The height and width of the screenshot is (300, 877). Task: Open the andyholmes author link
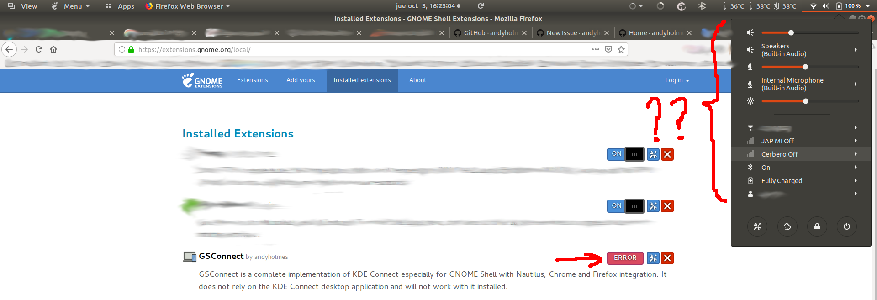(x=271, y=257)
